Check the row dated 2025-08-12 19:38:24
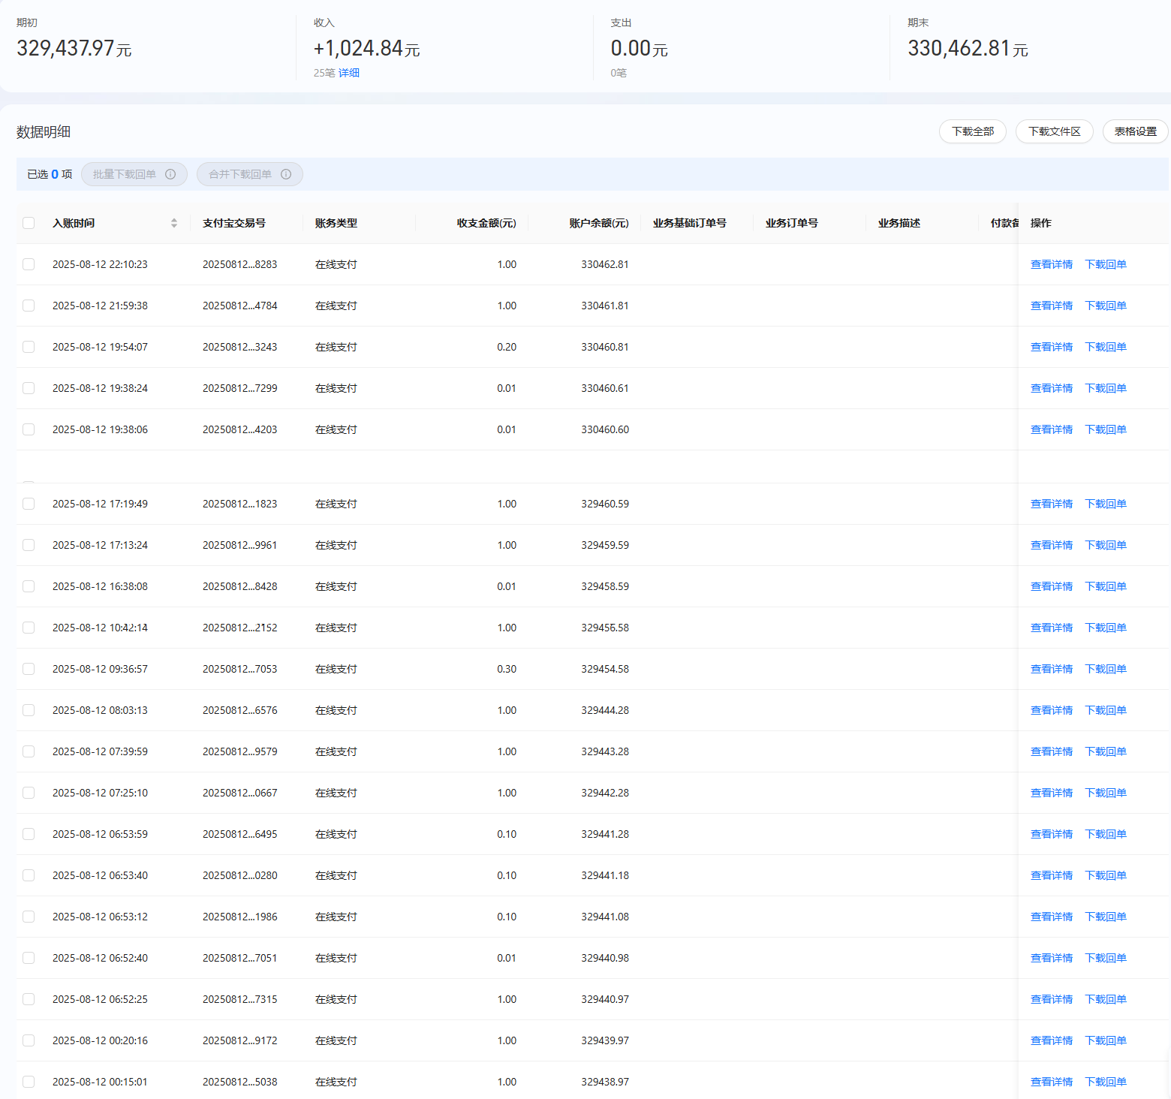Image resolution: width=1171 pixels, height=1099 pixels. (29, 388)
